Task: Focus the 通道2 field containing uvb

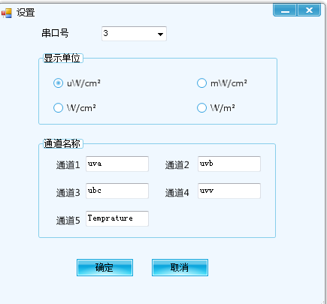Action: [229, 164]
